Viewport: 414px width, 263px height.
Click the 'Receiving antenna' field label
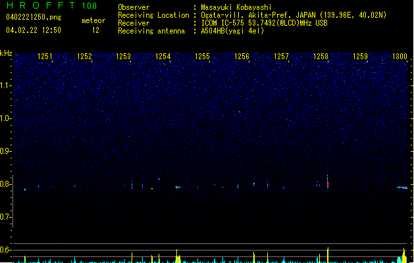[x=151, y=31]
